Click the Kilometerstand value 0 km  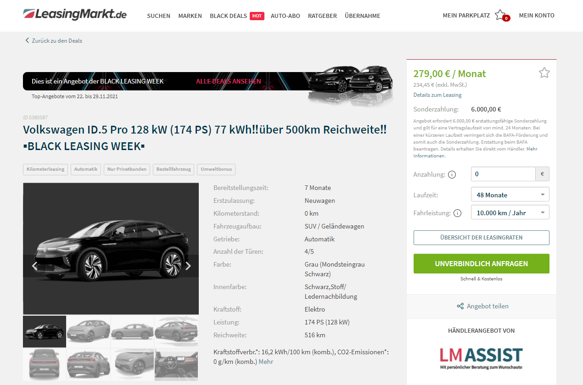(x=312, y=213)
